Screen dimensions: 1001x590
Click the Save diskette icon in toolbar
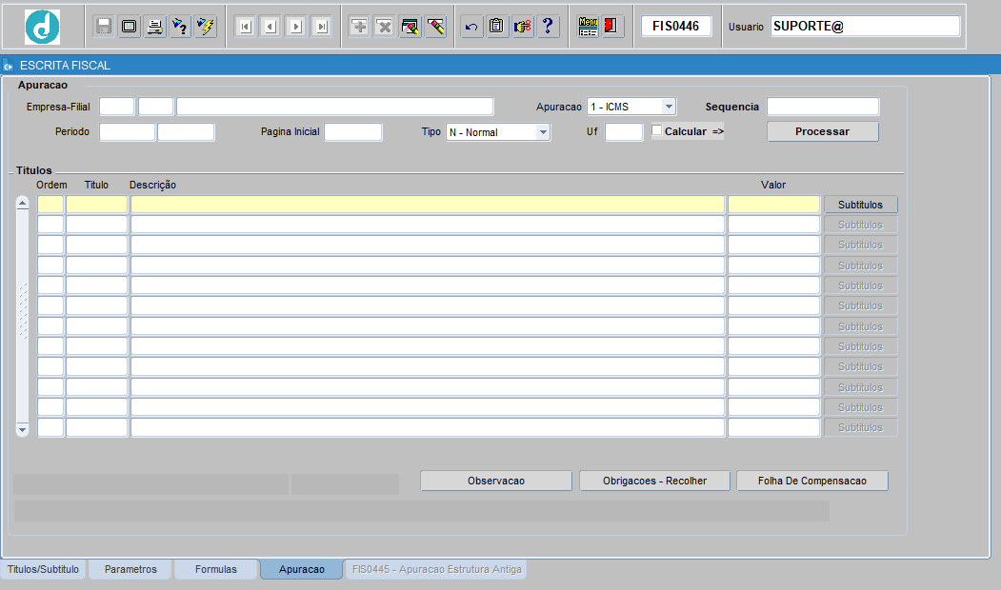point(104,27)
